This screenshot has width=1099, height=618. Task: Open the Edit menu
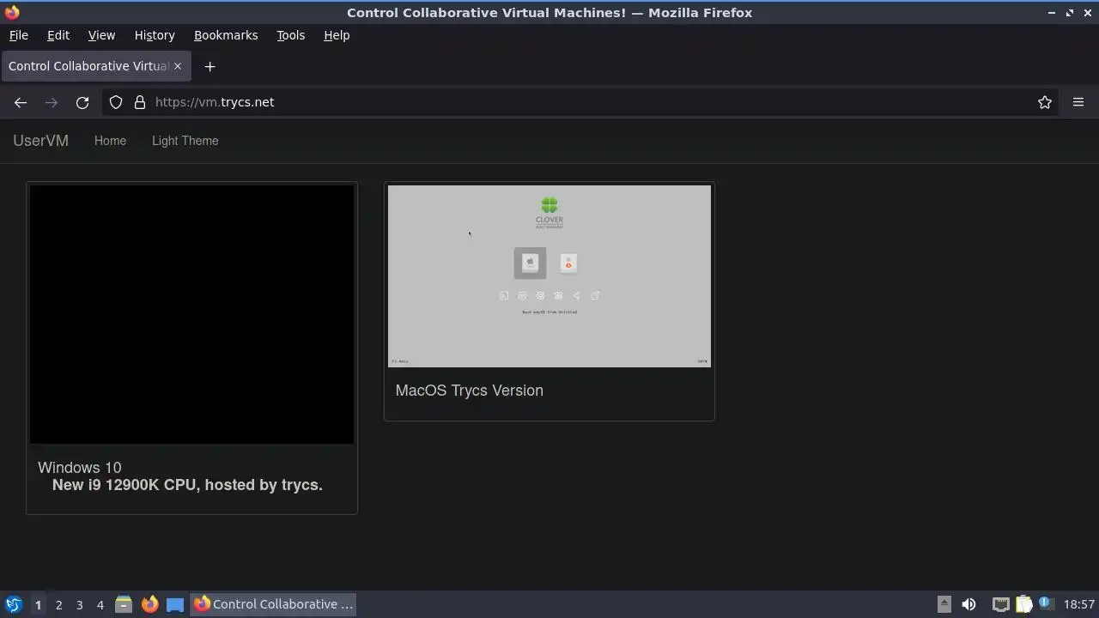[x=58, y=35]
